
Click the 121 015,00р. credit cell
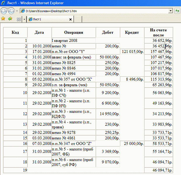coord(132,52)
